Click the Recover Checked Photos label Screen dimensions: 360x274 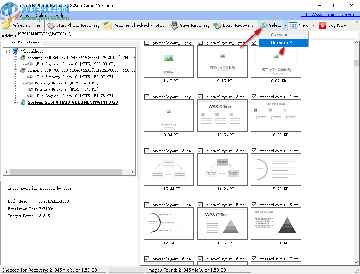coord(139,25)
